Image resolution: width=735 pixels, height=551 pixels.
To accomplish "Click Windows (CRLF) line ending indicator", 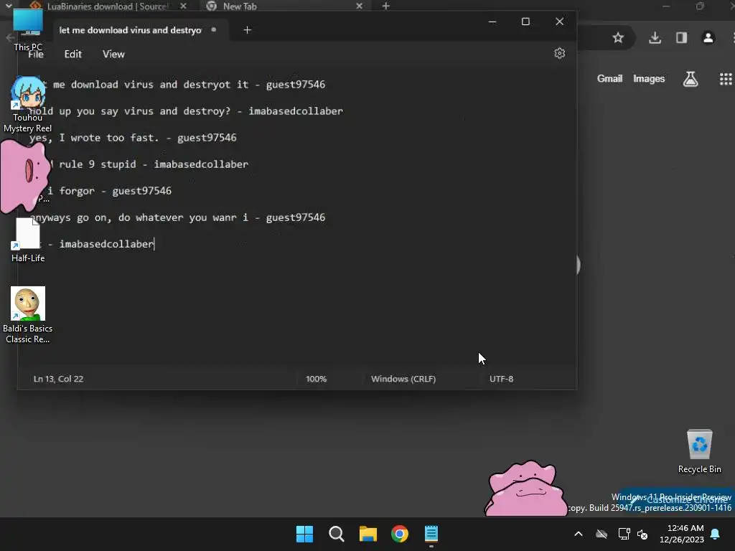I will (x=403, y=379).
